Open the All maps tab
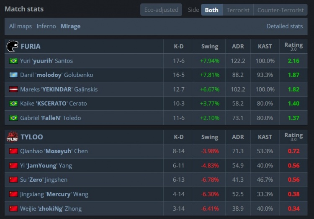314x219 pixels. pyautogui.click(x=21, y=26)
